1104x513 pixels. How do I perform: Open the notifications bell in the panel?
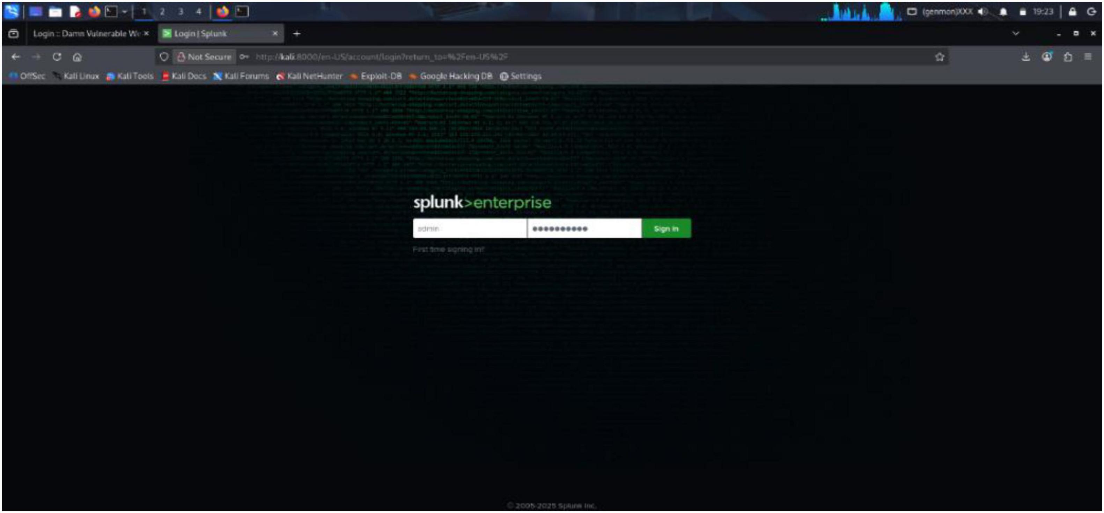[x=1003, y=12]
